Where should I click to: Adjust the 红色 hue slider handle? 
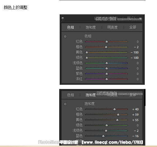click(107, 42)
